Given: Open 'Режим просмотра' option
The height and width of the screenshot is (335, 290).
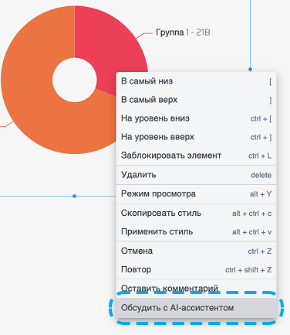Looking at the screenshot, I should (196, 194).
